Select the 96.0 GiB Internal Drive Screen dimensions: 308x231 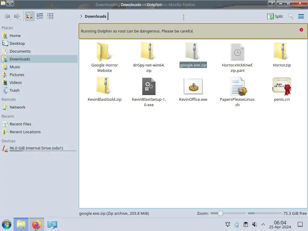tap(39, 149)
